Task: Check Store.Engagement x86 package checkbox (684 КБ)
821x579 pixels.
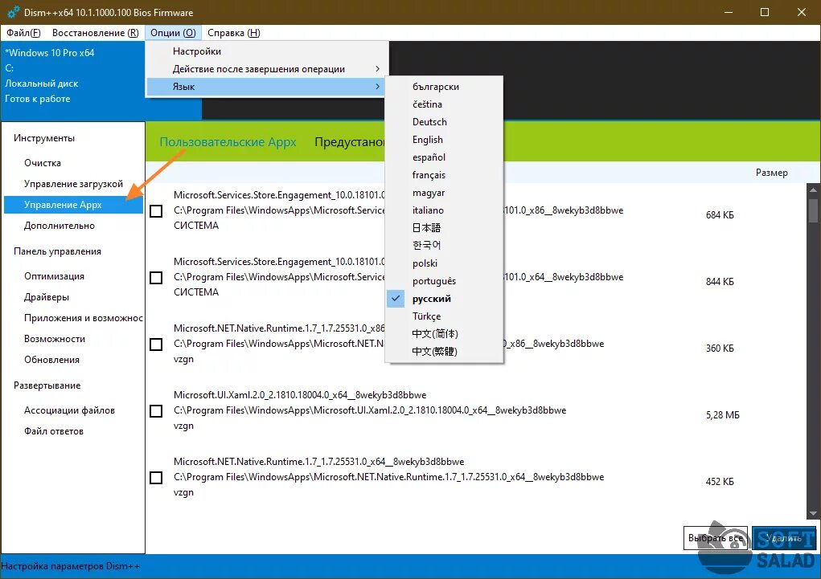Action: point(156,210)
